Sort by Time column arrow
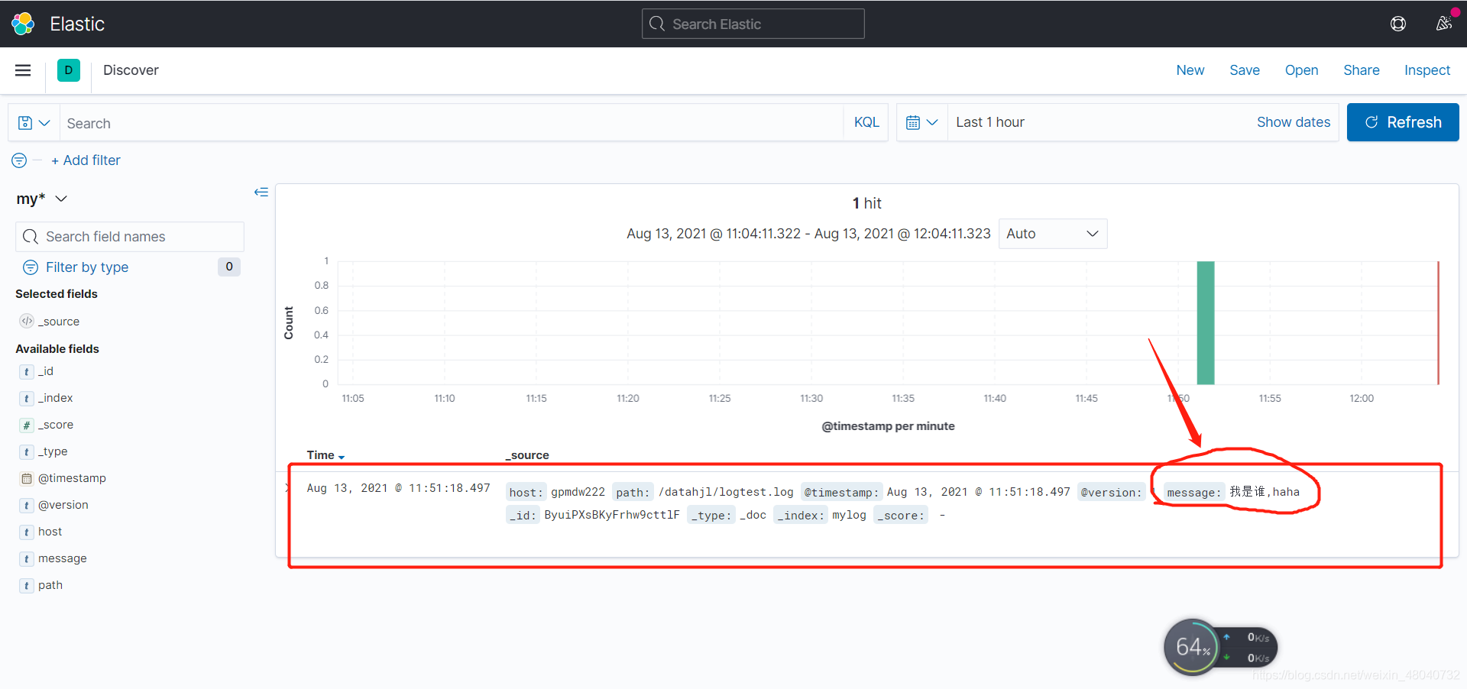The width and height of the screenshot is (1467, 689). pos(342,457)
